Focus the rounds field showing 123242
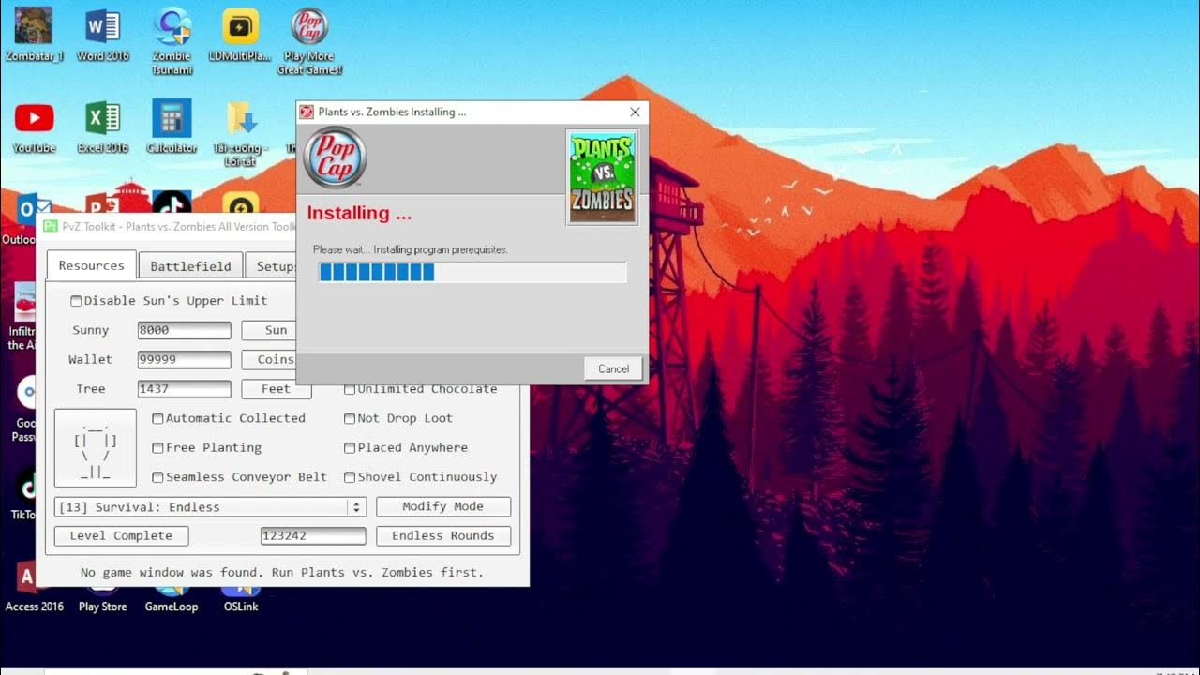The width and height of the screenshot is (1200, 675). pos(313,535)
